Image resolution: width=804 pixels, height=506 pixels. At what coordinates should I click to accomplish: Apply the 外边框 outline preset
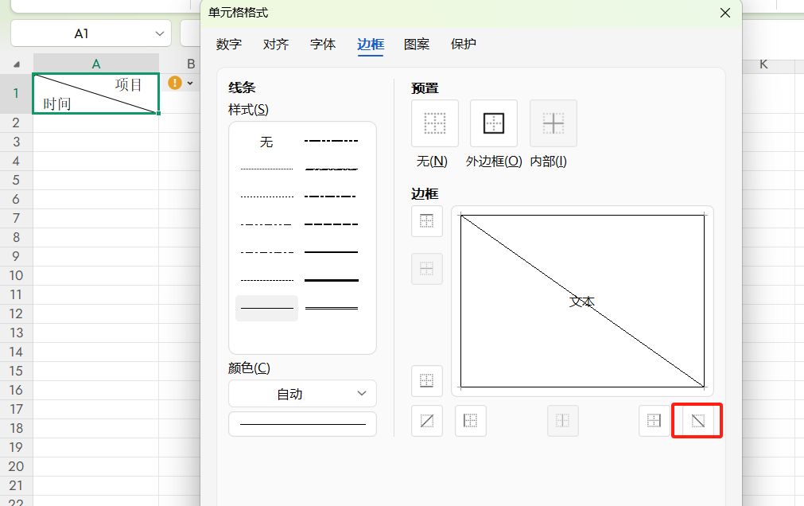tap(494, 123)
